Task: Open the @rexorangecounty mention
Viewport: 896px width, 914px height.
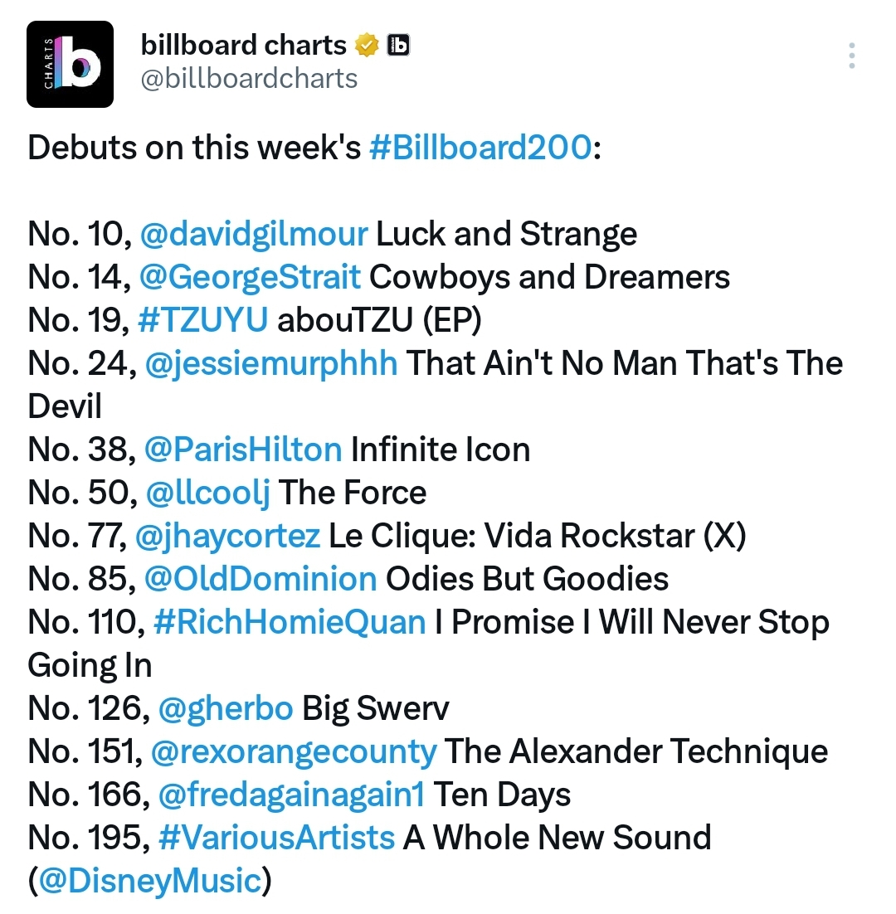Action: [x=294, y=752]
